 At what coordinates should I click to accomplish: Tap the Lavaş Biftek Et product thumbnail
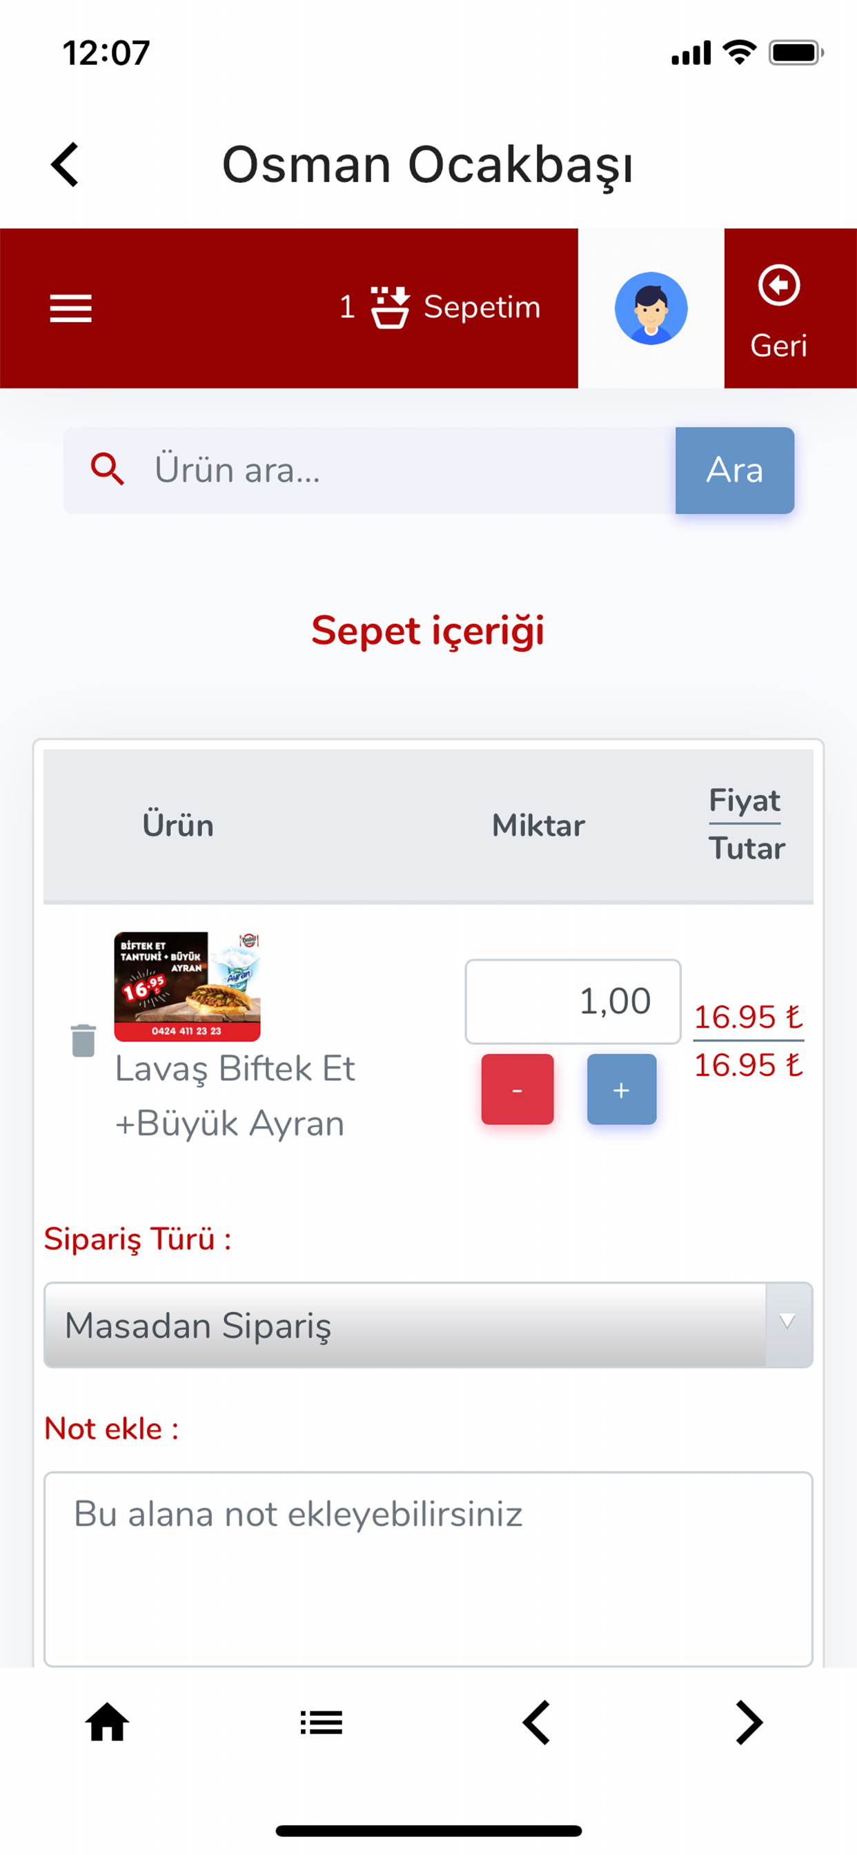(x=187, y=986)
